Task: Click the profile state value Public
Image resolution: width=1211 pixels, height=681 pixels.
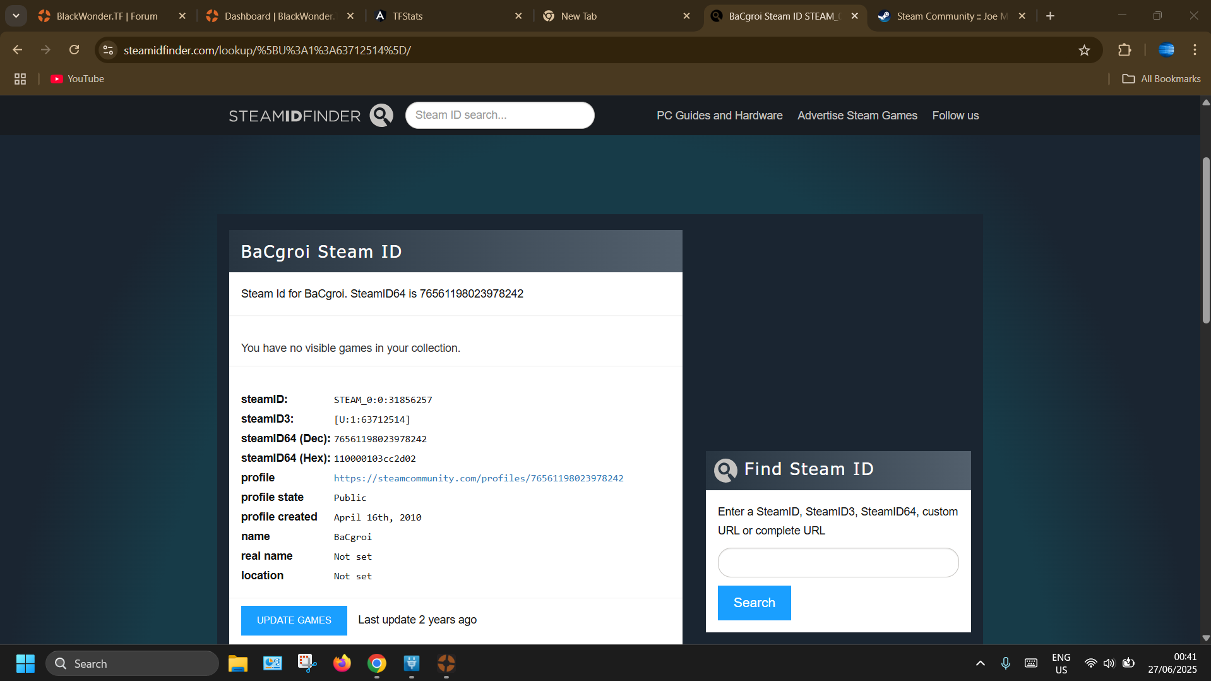Action: (x=350, y=498)
